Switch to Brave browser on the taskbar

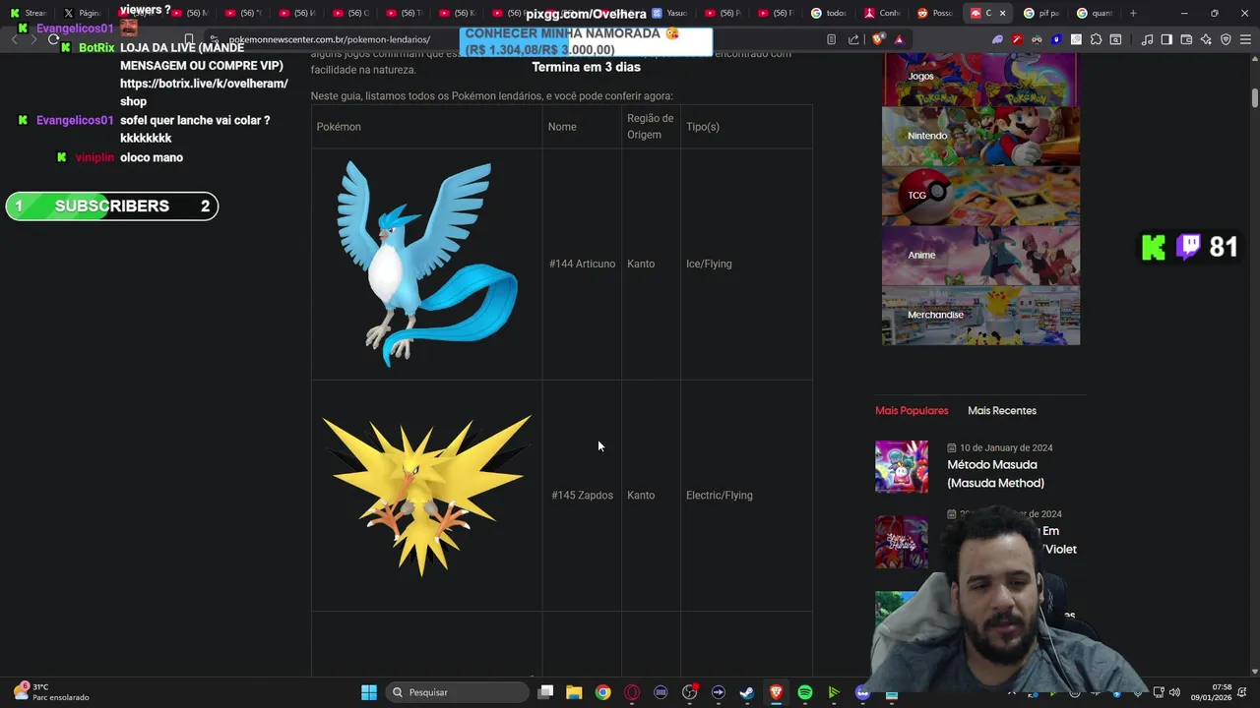pos(776,692)
